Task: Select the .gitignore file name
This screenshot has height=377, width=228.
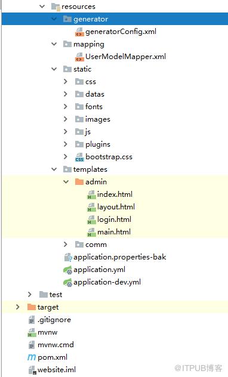Action: [x=54, y=320]
